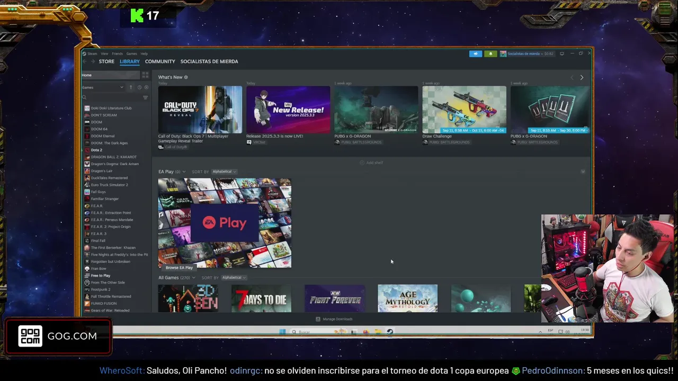Open All Games sort-by Alphabetical dropdown

[234, 277]
